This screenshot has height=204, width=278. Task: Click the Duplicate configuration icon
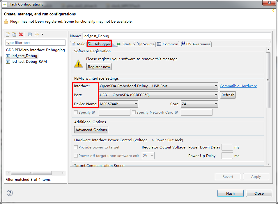click(14, 34)
